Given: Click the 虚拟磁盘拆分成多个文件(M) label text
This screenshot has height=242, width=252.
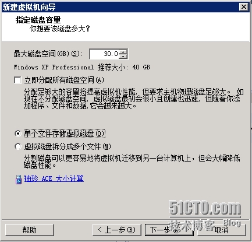Looking at the screenshot, I should [68, 146].
